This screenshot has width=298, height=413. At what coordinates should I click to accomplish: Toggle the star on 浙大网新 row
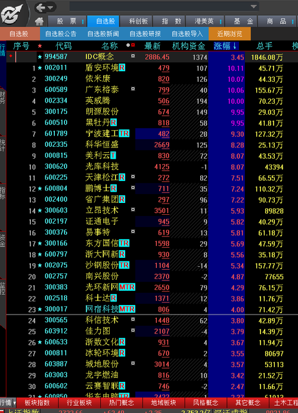click(x=40, y=254)
